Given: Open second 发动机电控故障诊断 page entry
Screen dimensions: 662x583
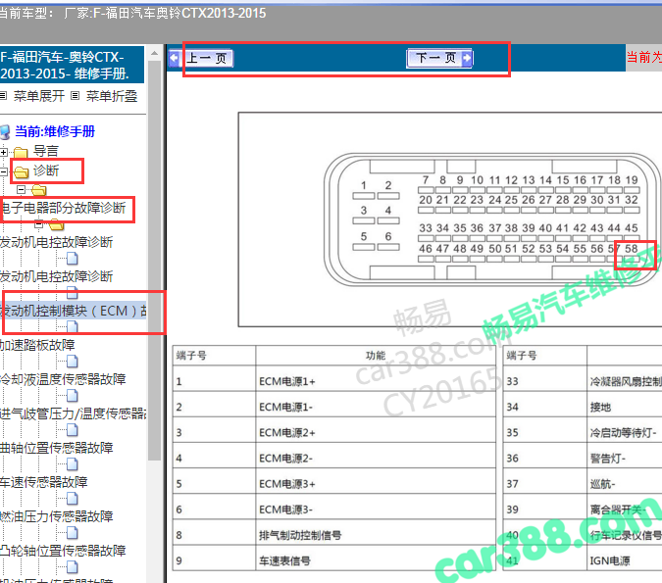Looking at the screenshot, I should [56, 276].
